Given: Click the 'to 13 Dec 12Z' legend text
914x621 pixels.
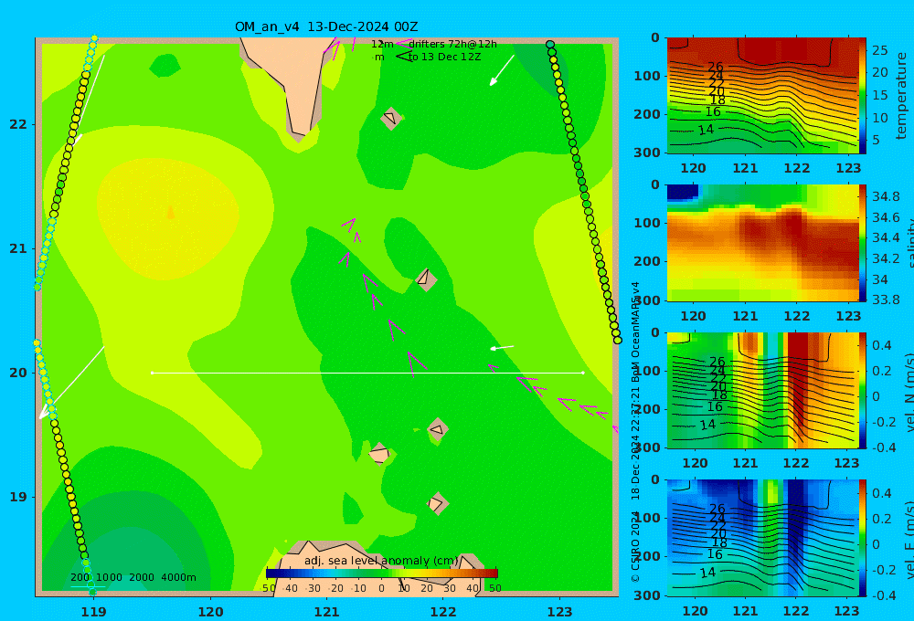Looking at the screenshot, I should (x=444, y=58).
